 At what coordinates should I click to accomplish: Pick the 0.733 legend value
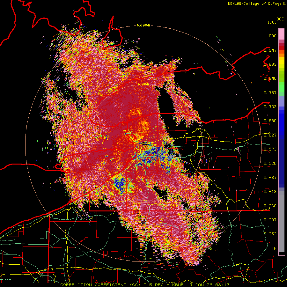point(270,107)
